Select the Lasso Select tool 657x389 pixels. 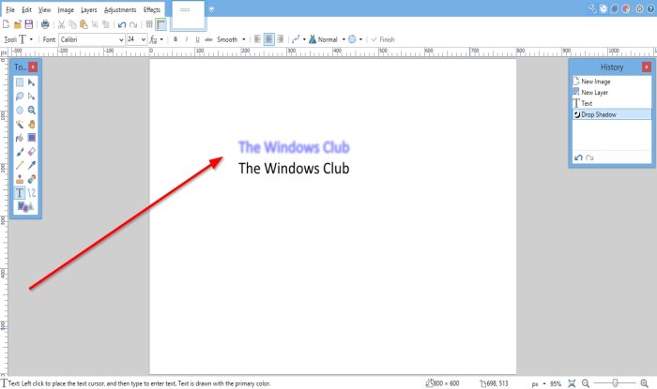20,97
